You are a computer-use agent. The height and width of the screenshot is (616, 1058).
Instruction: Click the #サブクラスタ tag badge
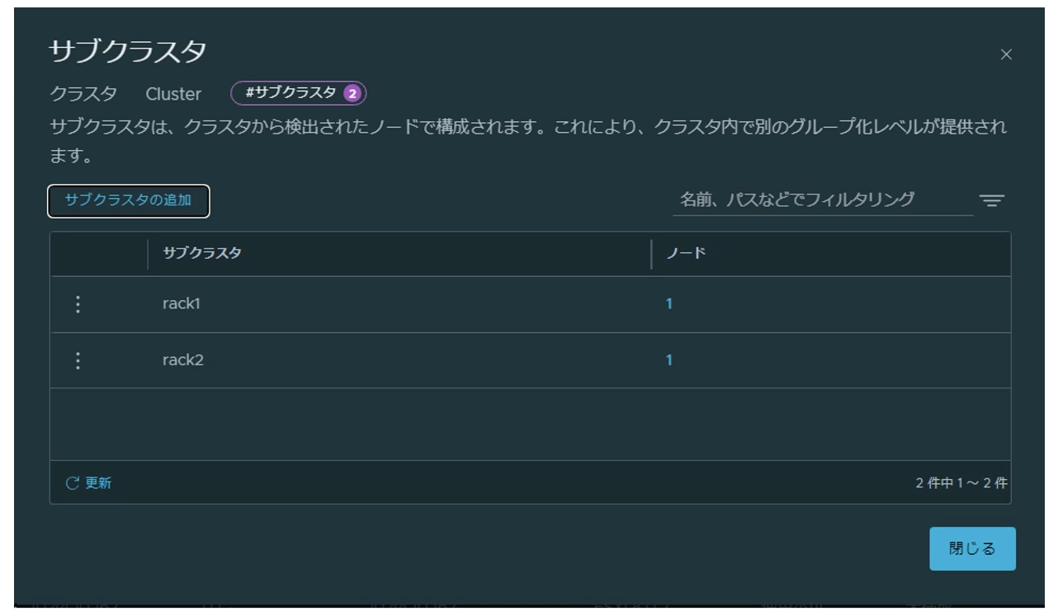click(298, 93)
